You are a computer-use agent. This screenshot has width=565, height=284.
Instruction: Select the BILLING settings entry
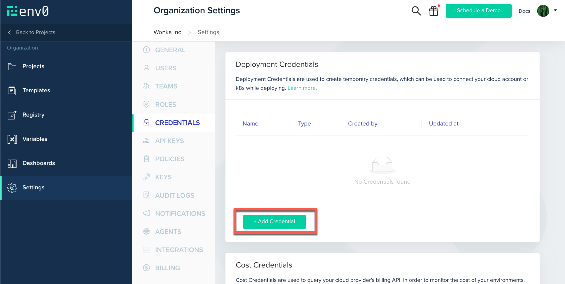point(167,268)
